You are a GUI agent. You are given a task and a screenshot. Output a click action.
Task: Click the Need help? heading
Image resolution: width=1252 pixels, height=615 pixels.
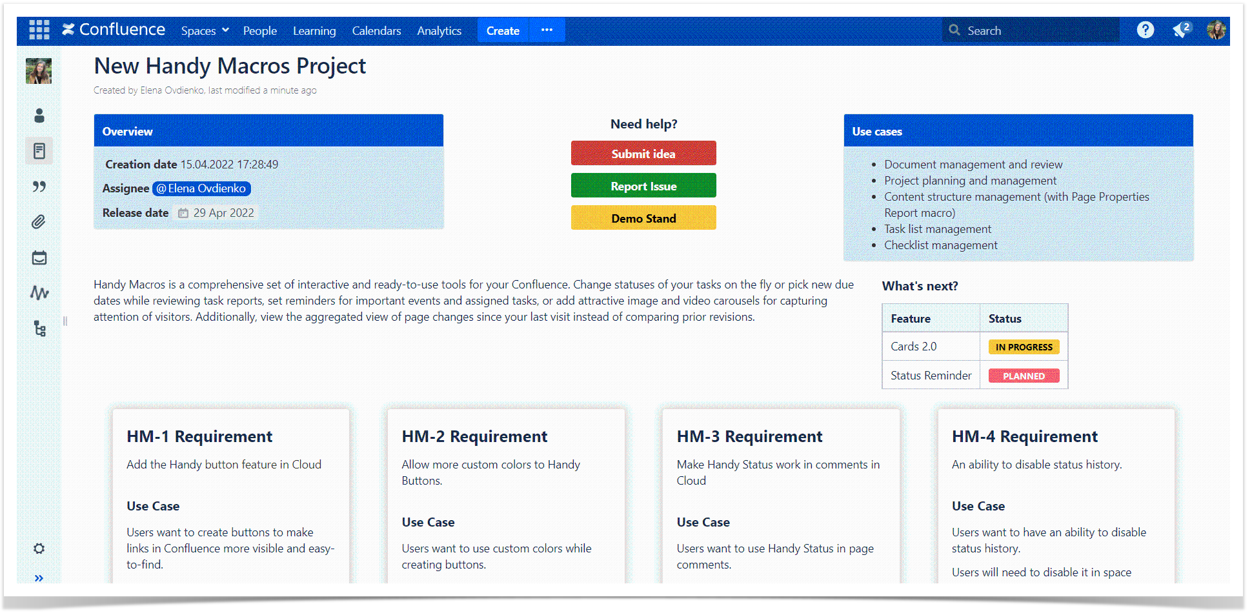coord(643,124)
